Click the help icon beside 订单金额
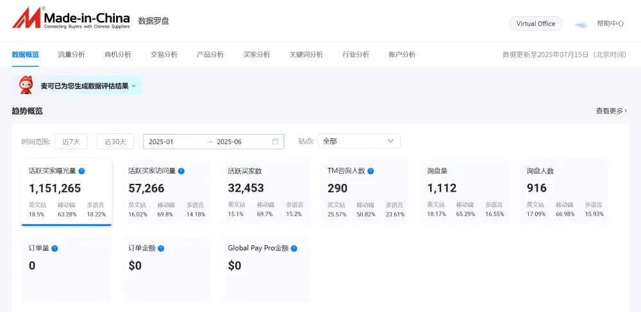 (x=161, y=248)
